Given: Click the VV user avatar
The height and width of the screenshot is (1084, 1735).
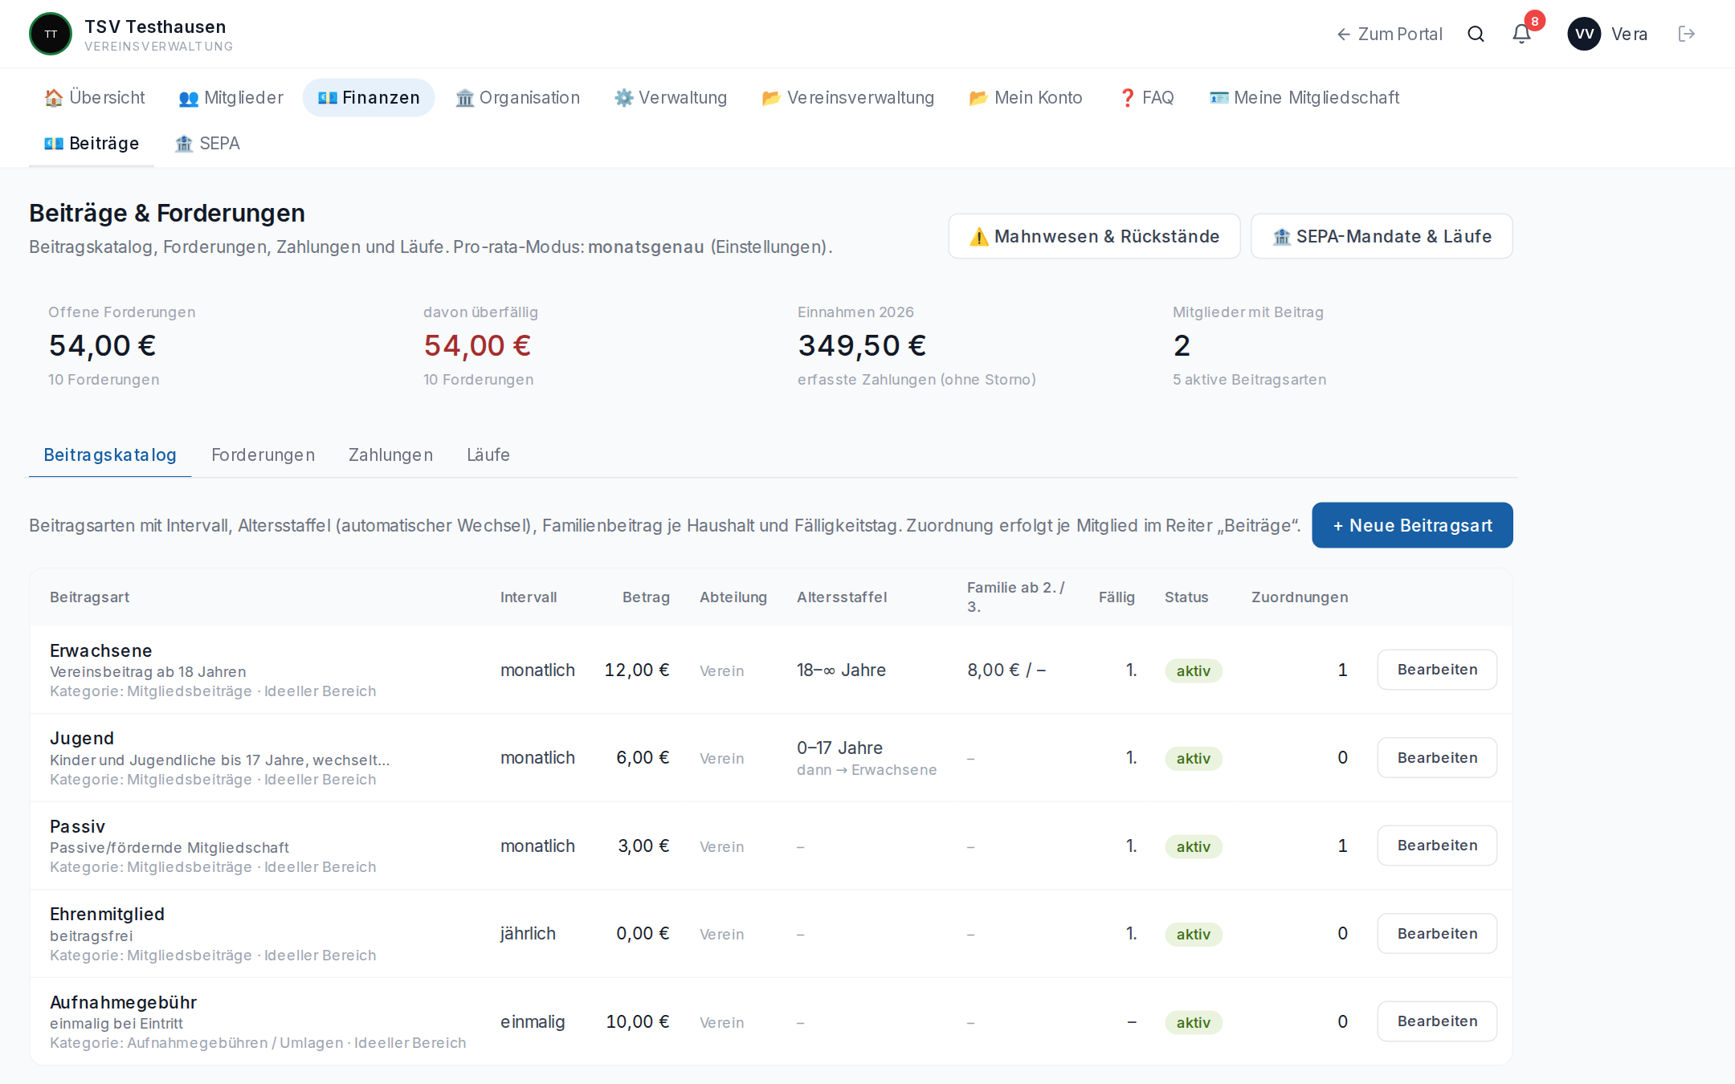Looking at the screenshot, I should tap(1584, 34).
